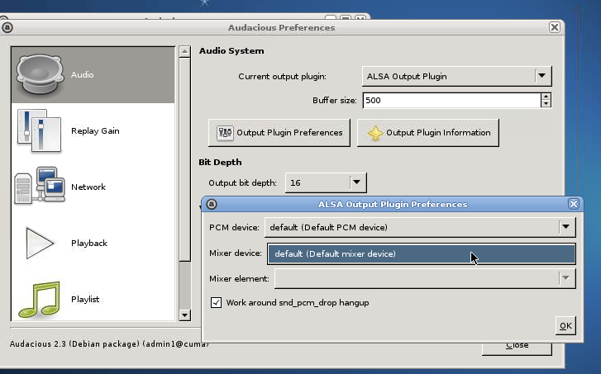The height and width of the screenshot is (374, 601).
Task: Close the Audacious Preferences window
Action: (x=554, y=27)
